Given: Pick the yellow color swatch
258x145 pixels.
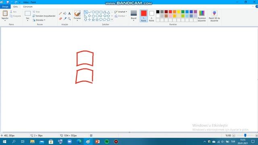Looking at the screenshot, I should pyautogui.click(x=179, y=12).
